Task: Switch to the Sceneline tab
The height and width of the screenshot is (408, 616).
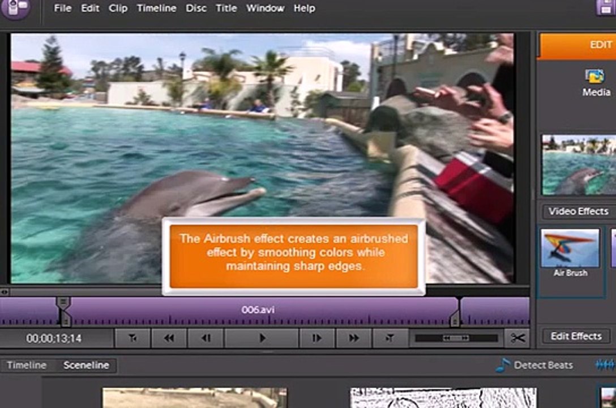Action: click(x=87, y=365)
